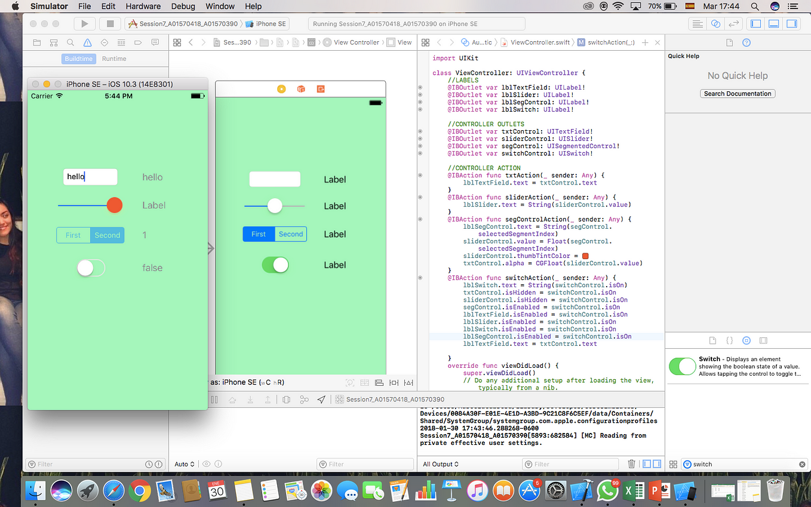The height and width of the screenshot is (507, 811).
Task: Show the File Template library icon
Action: click(x=712, y=340)
